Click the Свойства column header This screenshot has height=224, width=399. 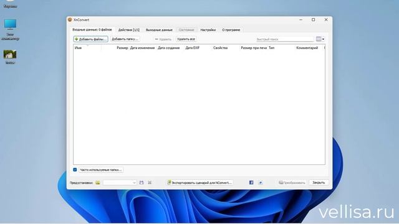pyautogui.click(x=226, y=48)
